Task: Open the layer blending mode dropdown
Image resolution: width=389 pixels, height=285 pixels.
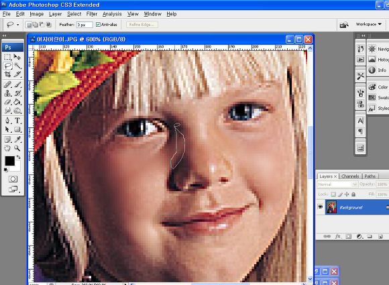Action: click(337, 184)
